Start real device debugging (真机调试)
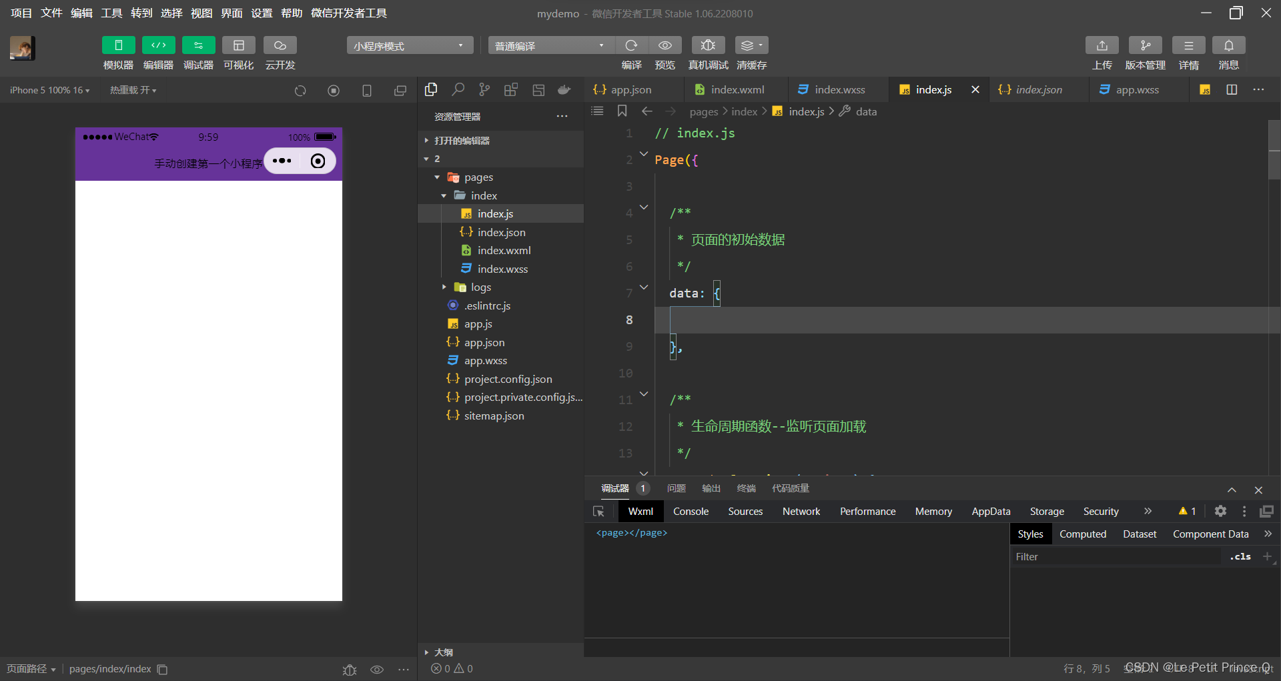 click(708, 45)
